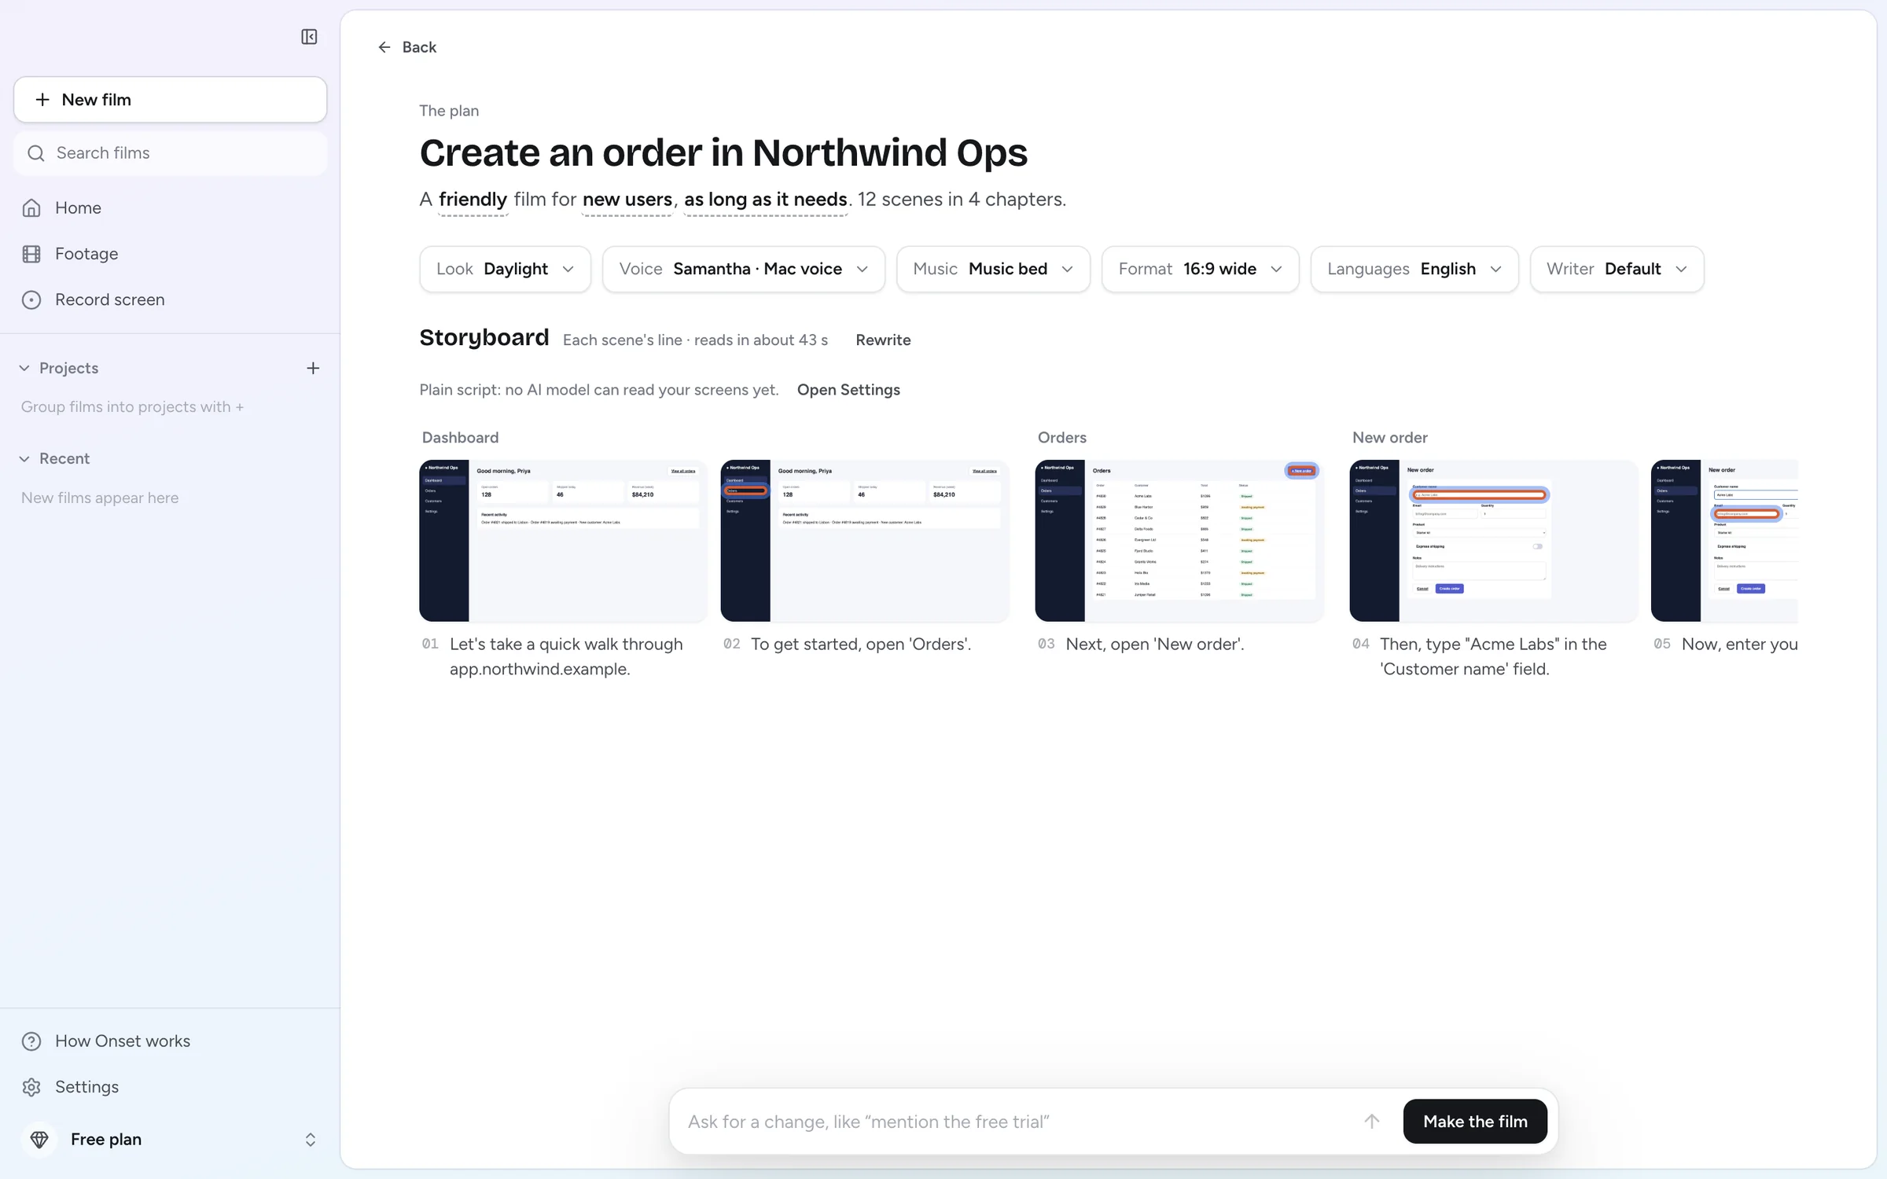1887x1179 pixels.
Task: Change the 'new users' audience
Action: pos(627,200)
